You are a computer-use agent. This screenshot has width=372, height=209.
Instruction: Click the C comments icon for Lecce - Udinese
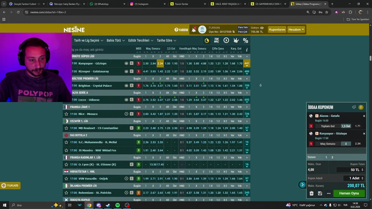[132, 100]
